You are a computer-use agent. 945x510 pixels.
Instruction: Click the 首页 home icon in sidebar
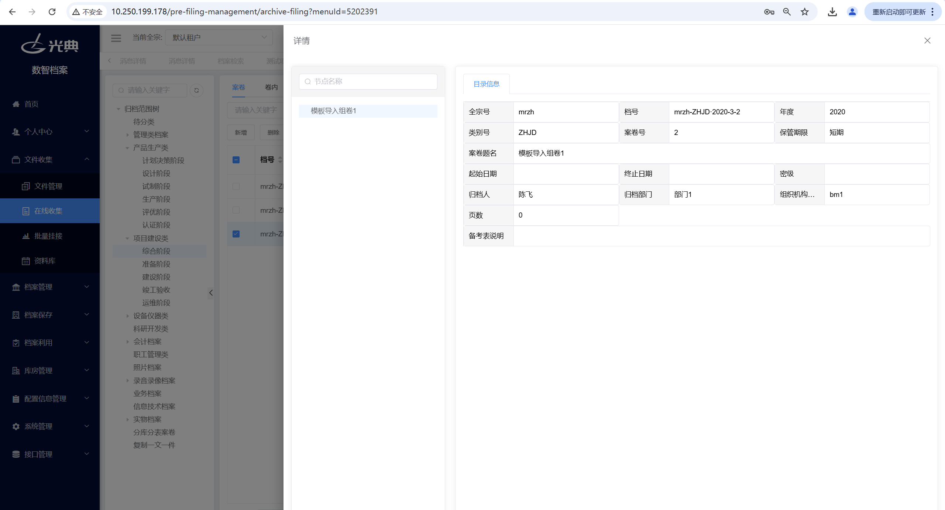pyautogui.click(x=16, y=104)
